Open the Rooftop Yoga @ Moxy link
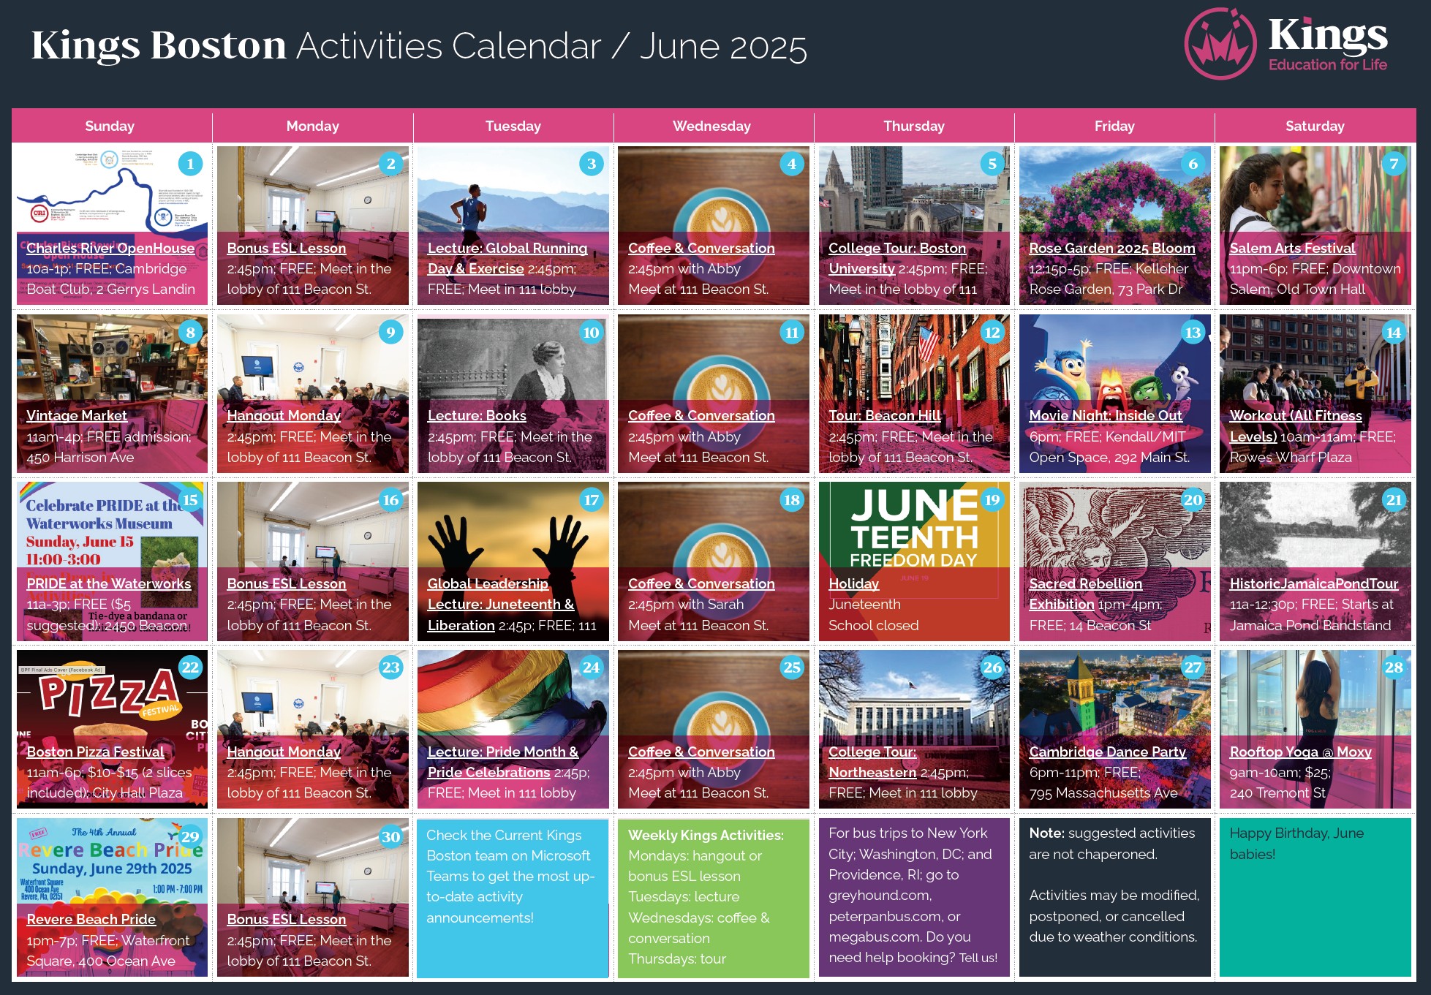 pyautogui.click(x=1300, y=752)
